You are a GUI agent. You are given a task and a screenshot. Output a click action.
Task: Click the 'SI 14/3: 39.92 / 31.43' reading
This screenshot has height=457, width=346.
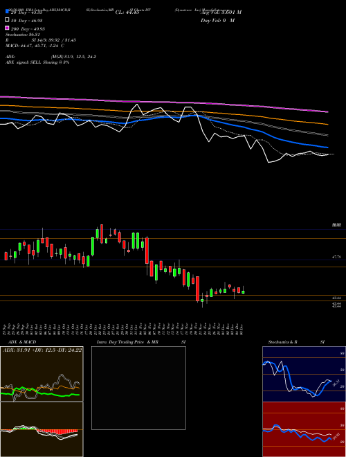click(x=54, y=40)
